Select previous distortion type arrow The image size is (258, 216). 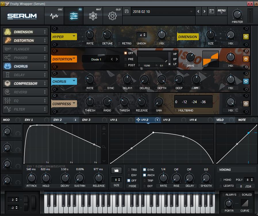(x=112, y=59)
